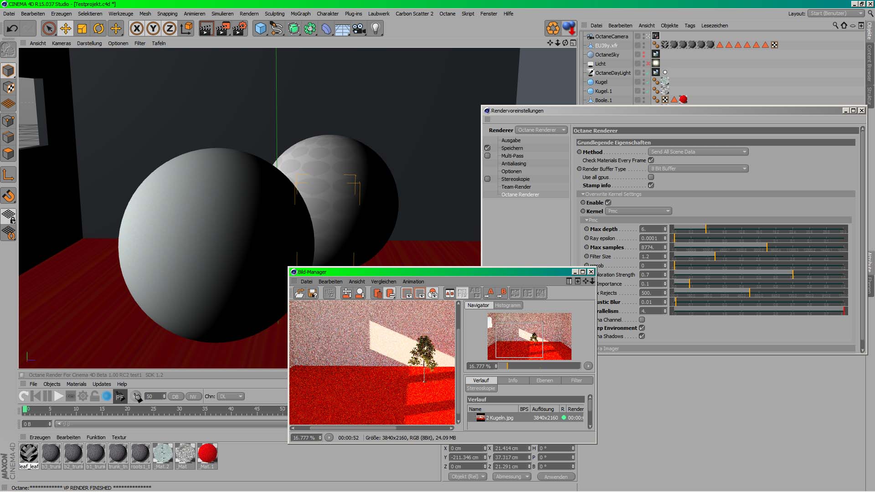Open the cube primitive object icon
The height and width of the screenshot is (492, 875).
coord(260,29)
